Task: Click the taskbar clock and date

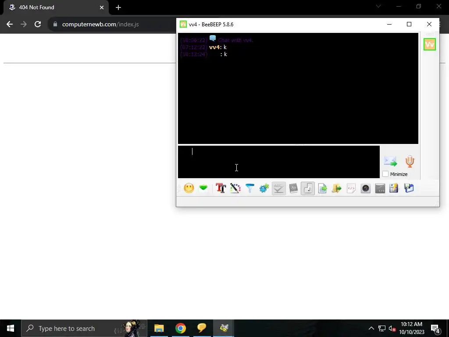Action: tap(411, 328)
